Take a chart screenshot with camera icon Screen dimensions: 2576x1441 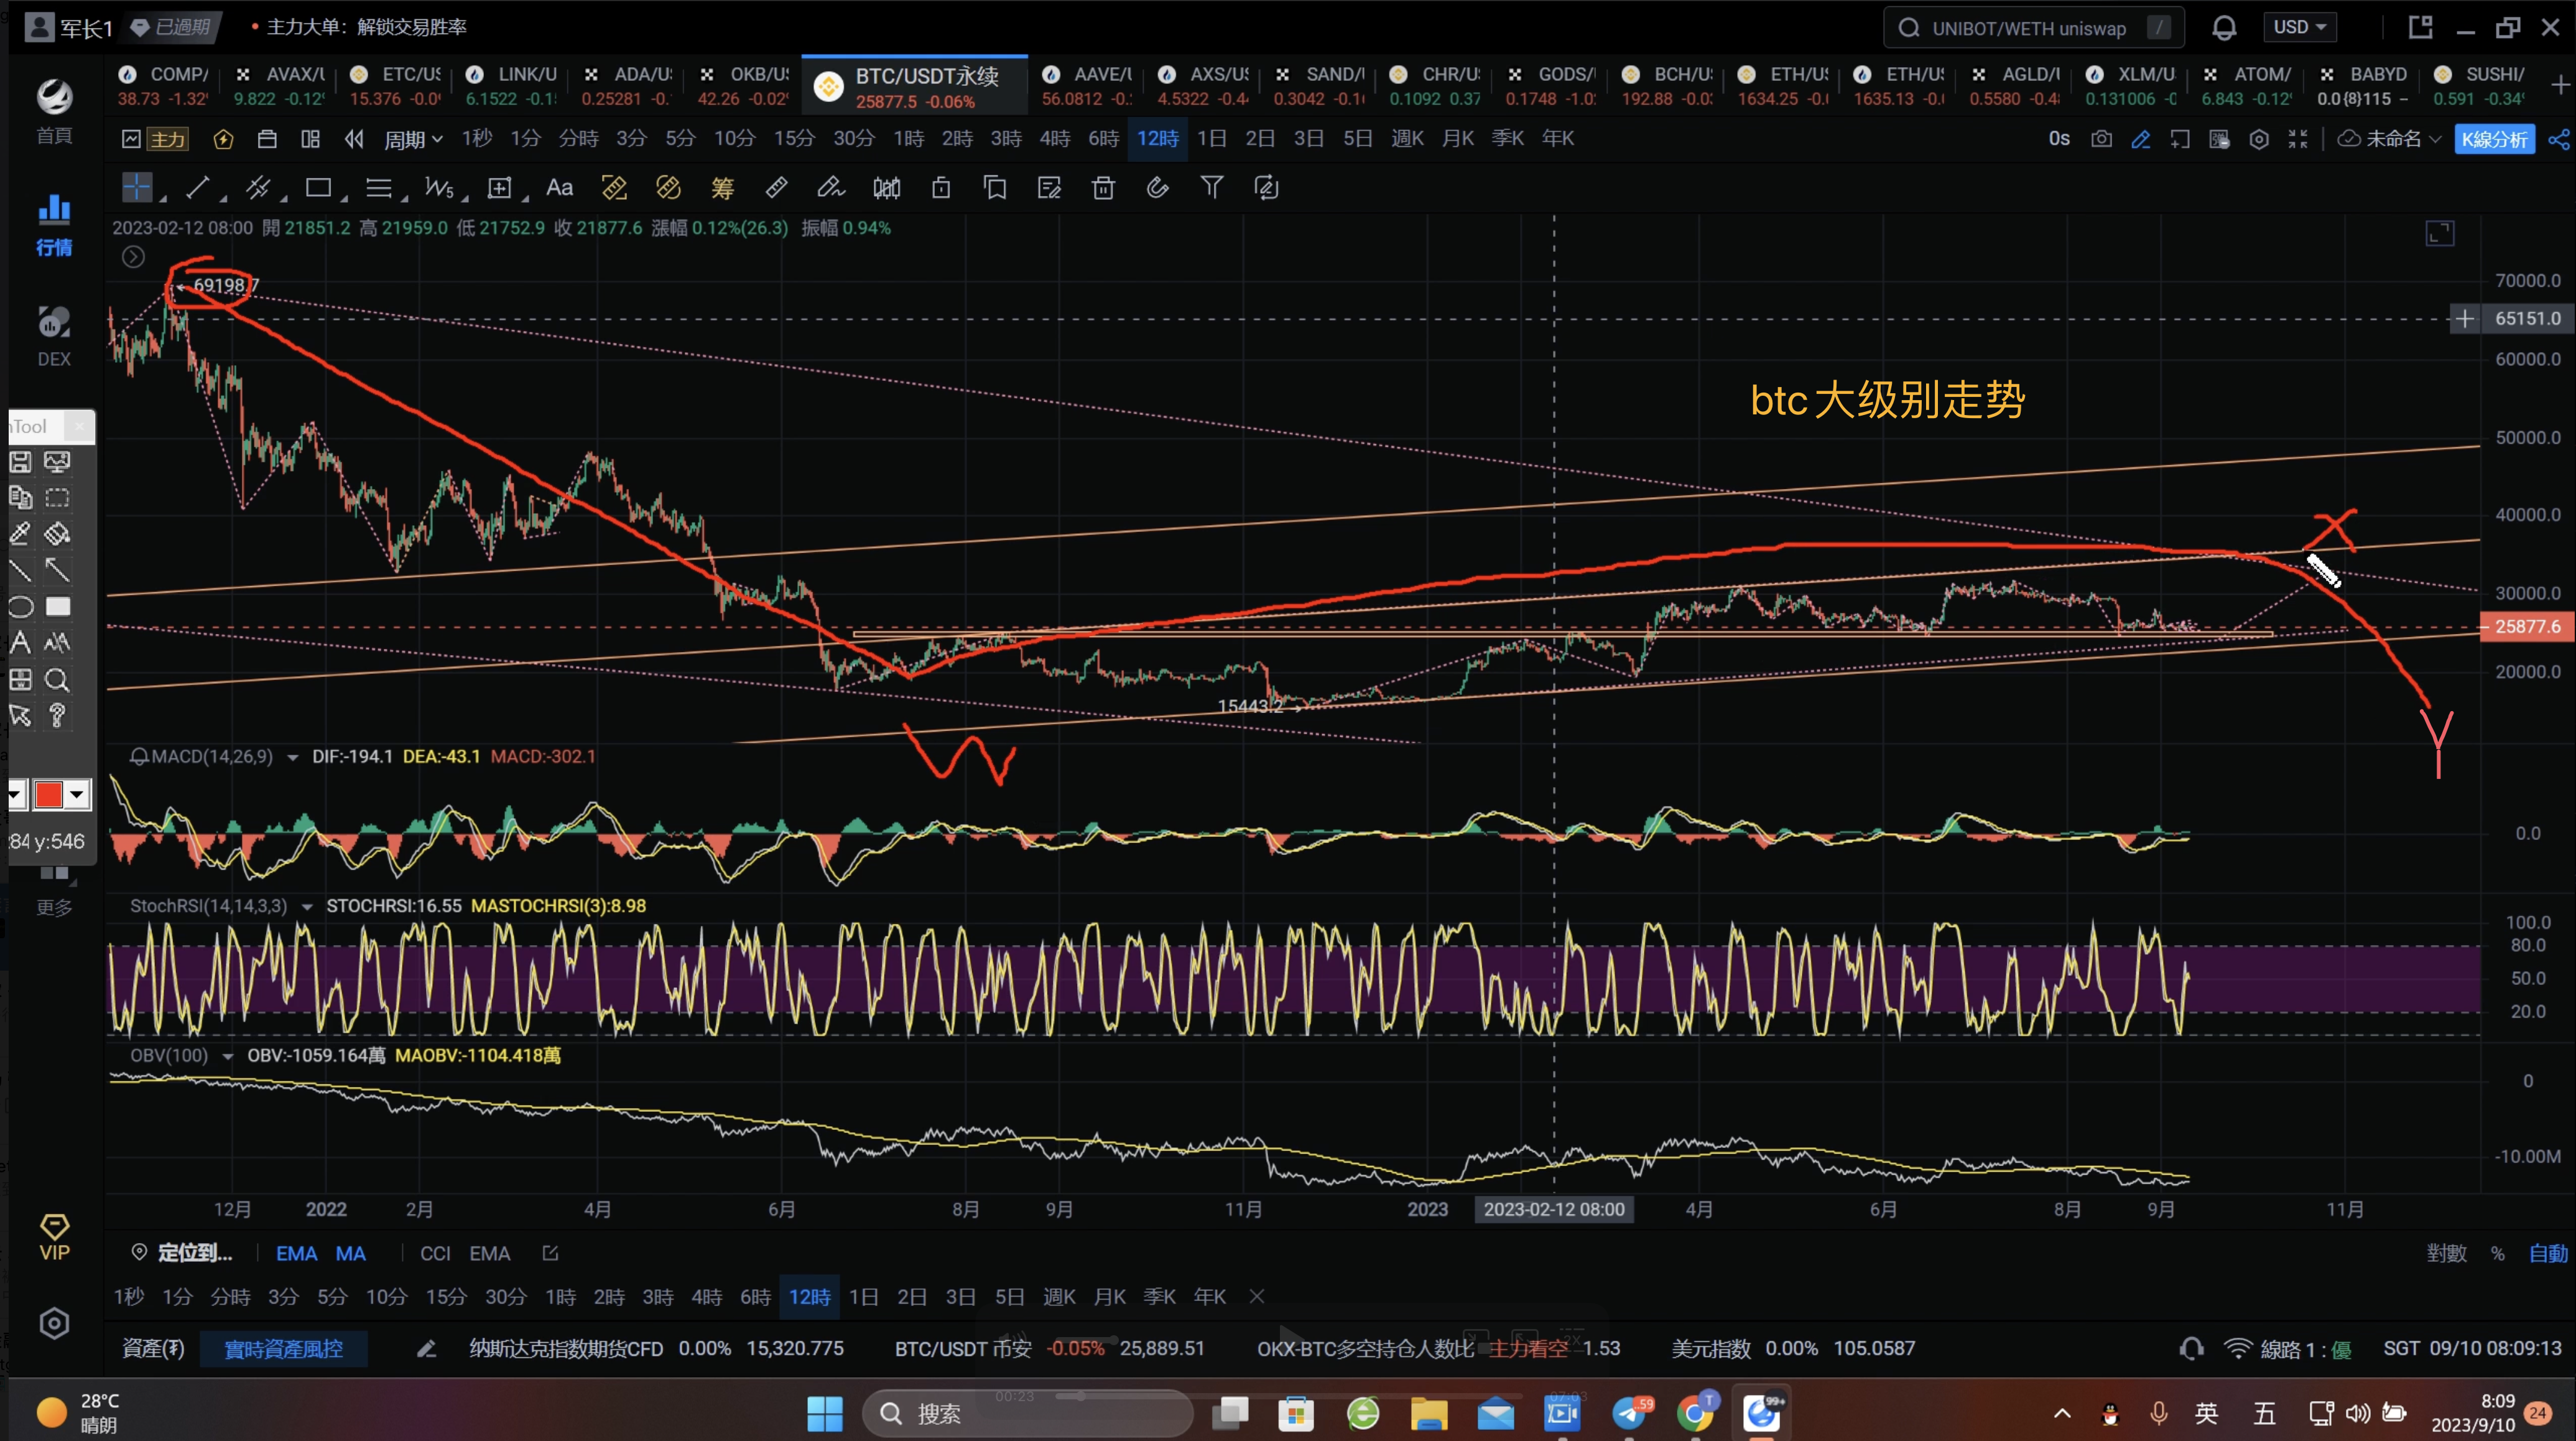click(x=2101, y=139)
